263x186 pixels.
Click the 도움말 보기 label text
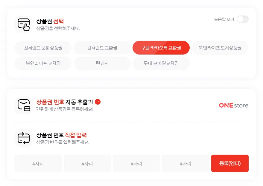224,19
